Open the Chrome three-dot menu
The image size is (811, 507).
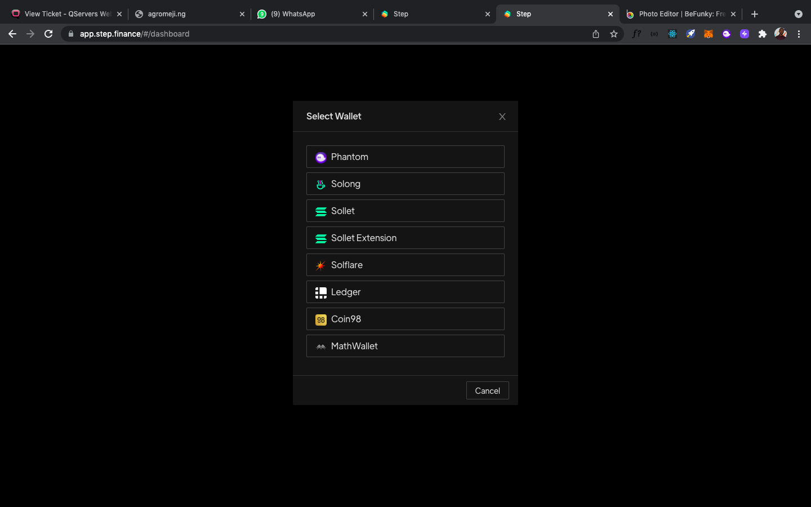(x=799, y=34)
